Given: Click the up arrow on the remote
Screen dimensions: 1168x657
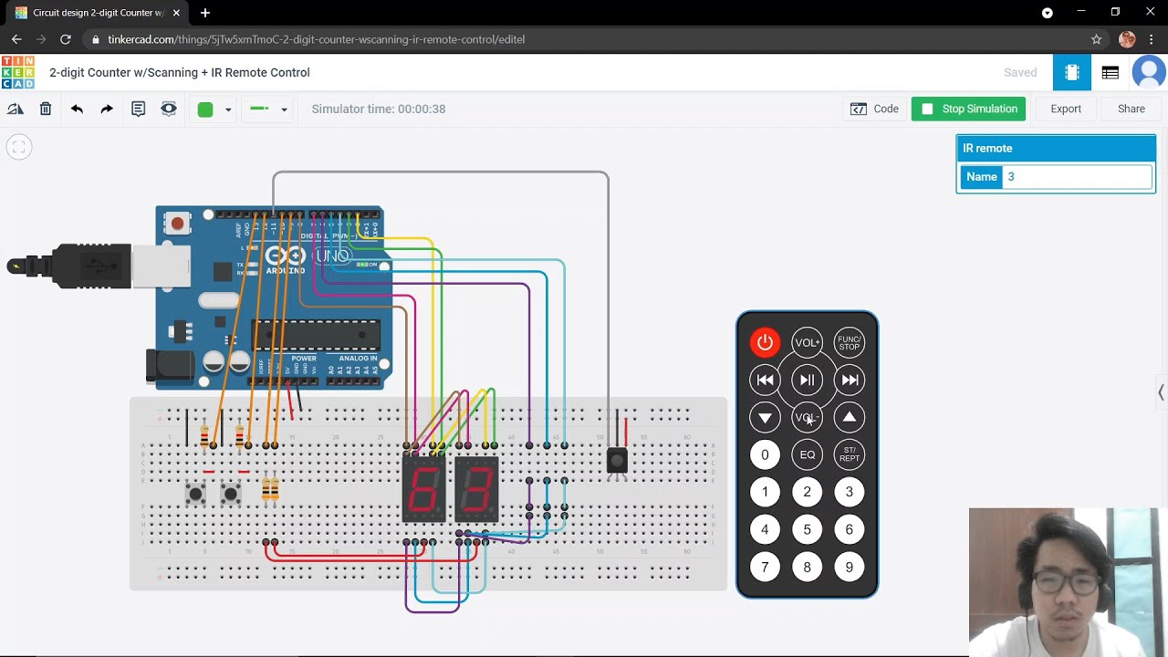Looking at the screenshot, I should point(850,418).
